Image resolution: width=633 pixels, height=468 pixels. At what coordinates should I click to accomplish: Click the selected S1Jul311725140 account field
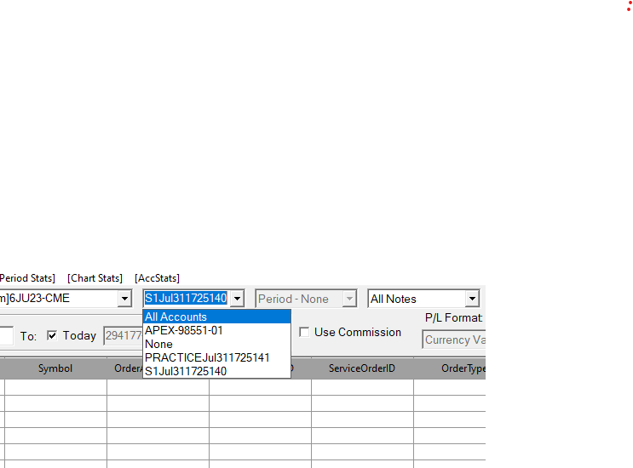[187, 299]
